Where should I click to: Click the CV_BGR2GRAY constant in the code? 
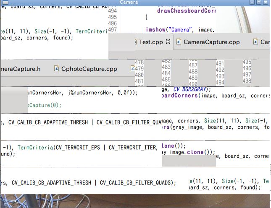(190, 89)
